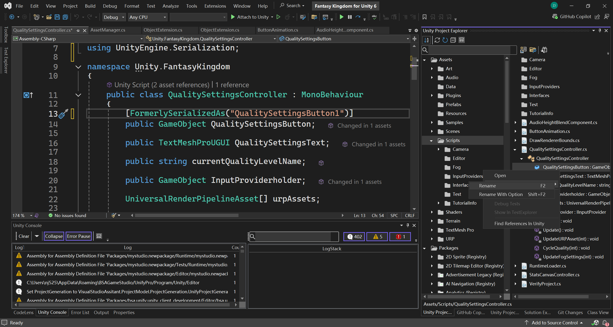
Task: Click Clear in the Unity Console
Action: click(24, 236)
